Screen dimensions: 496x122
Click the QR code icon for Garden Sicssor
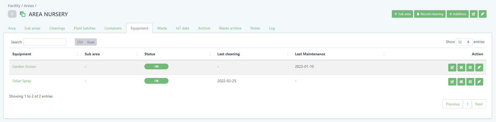coord(470,68)
